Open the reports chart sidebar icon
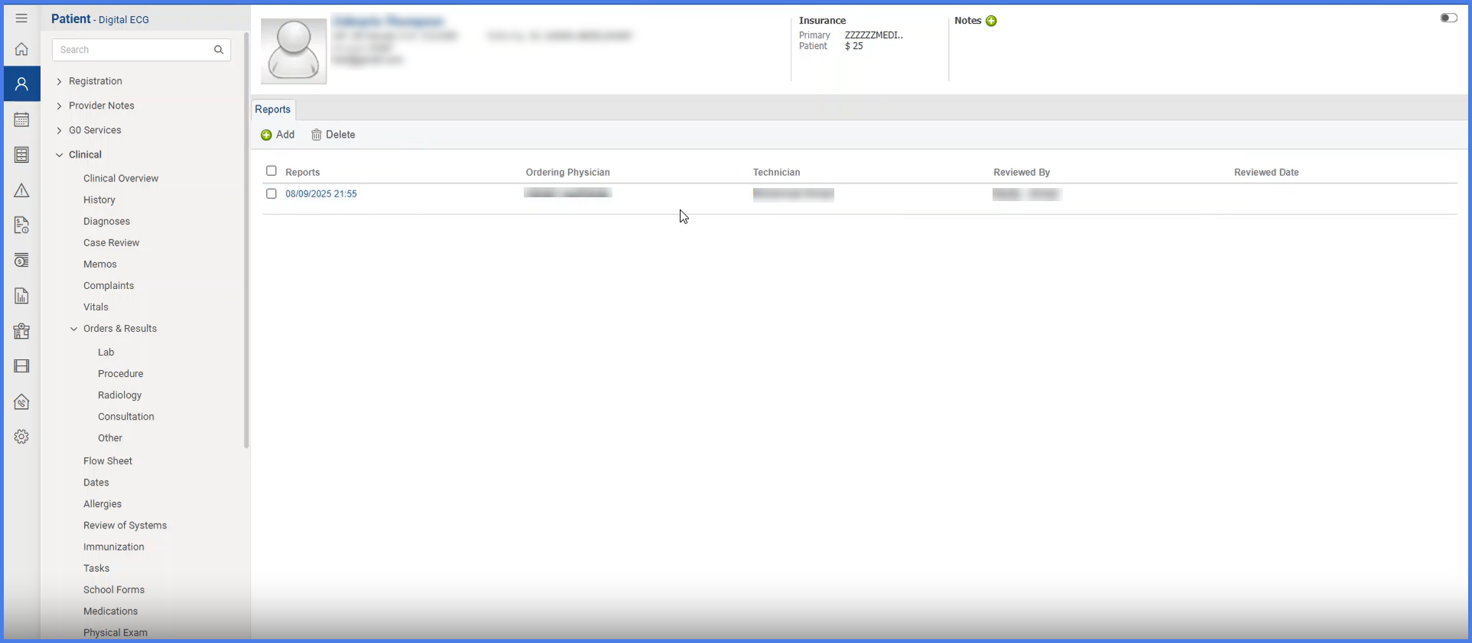This screenshot has height=643, width=1472. click(x=21, y=296)
